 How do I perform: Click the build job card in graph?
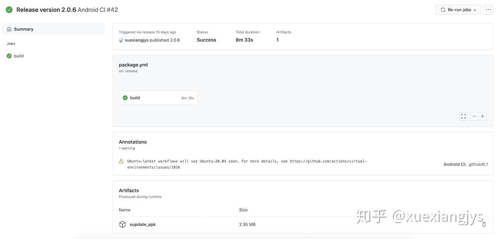[x=158, y=98]
